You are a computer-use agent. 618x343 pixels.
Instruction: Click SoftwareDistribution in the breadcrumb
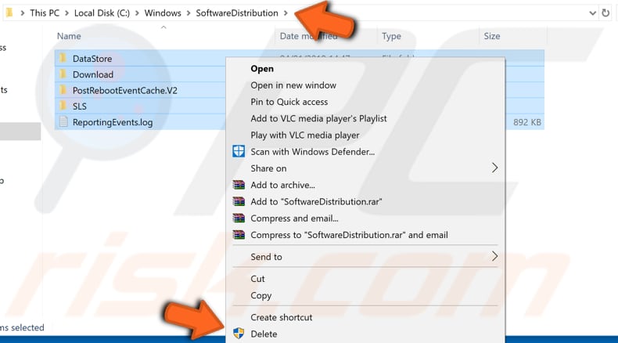pos(237,13)
